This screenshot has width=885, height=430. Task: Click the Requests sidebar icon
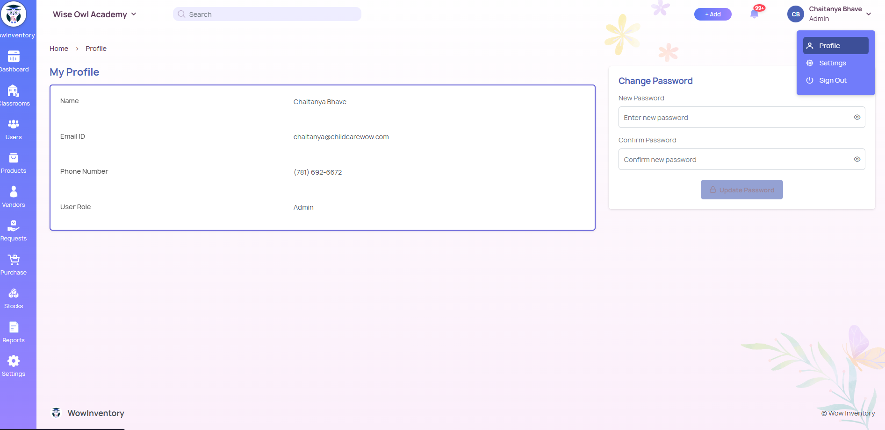pyautogui.click(x=14, y=226)
